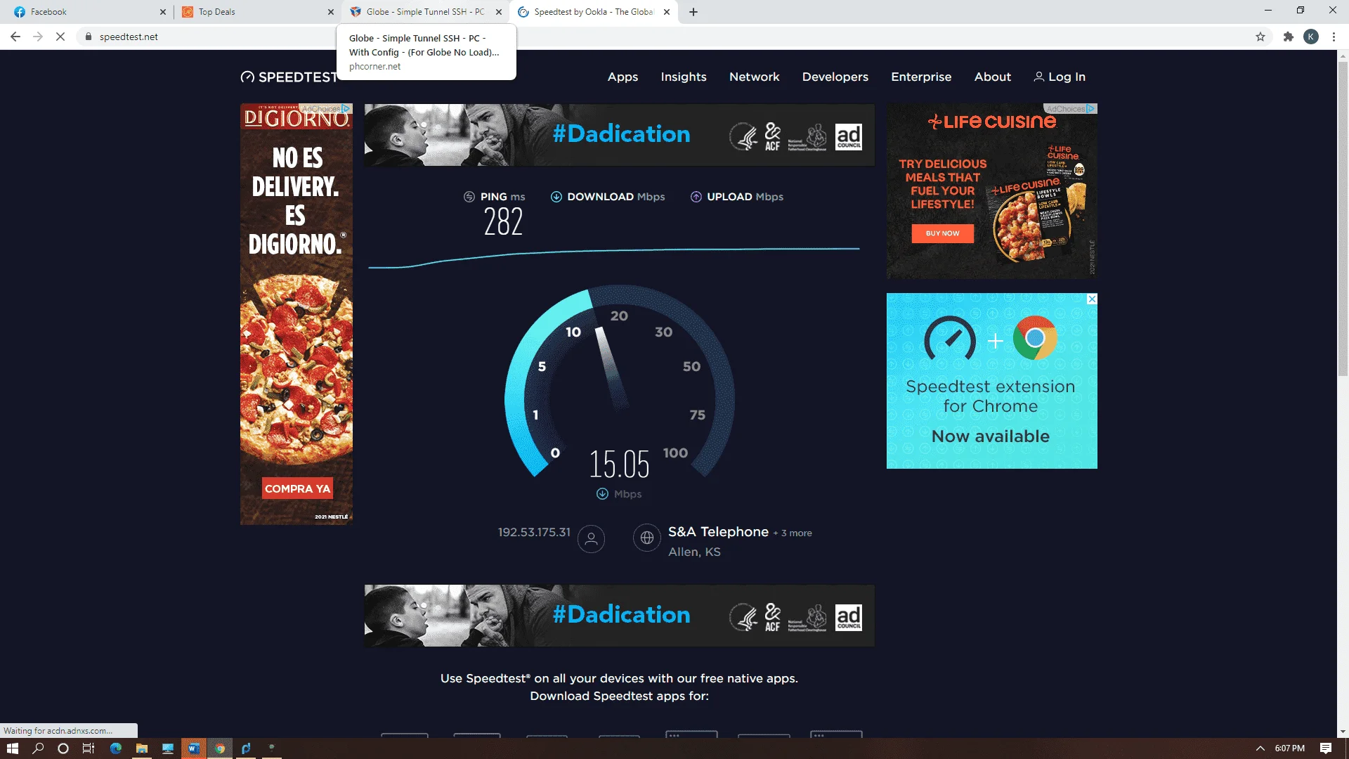Click the '+ 3 more' providers link

pos(793,533)
